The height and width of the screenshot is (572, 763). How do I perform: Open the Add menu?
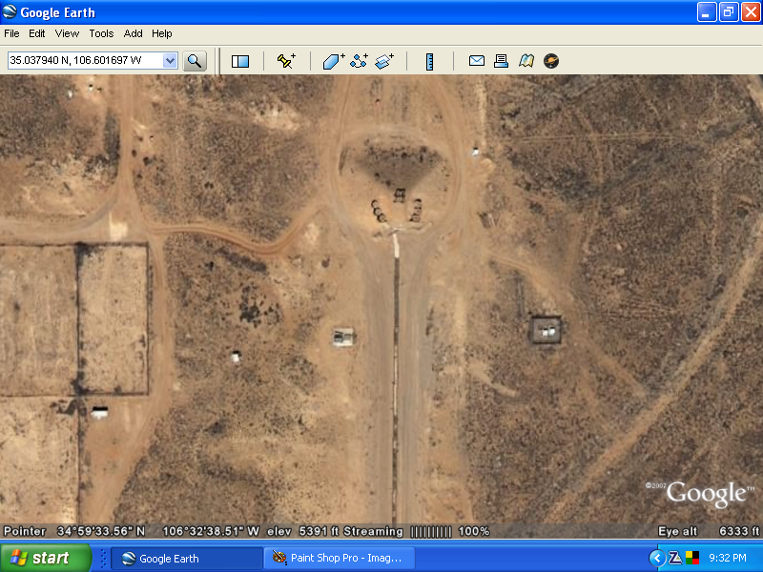133,33
